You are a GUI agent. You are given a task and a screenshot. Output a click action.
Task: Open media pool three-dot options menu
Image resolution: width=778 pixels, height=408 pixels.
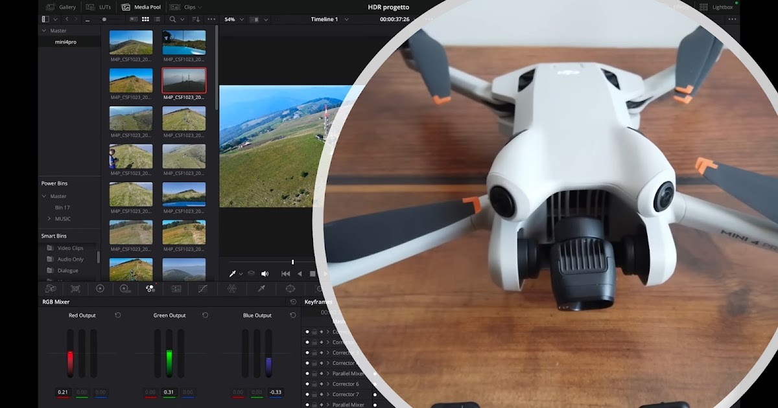click(x=211, y=19)
